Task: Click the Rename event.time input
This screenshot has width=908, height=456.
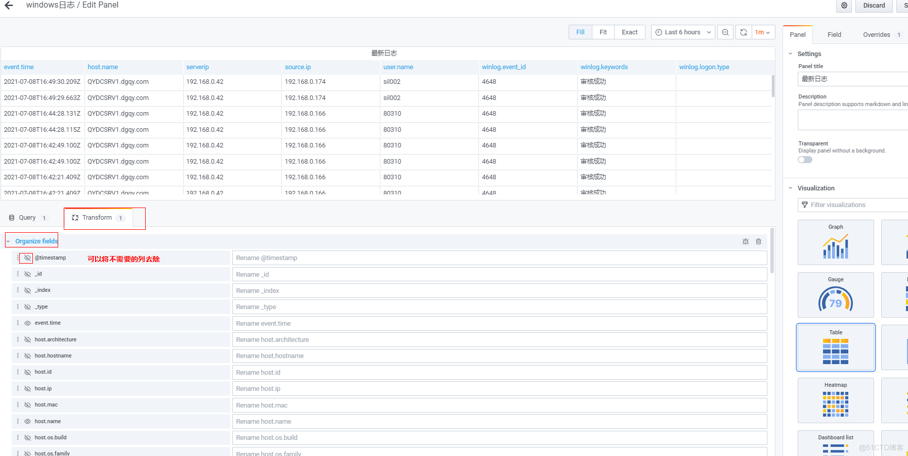Action: (x=499, y=323)
